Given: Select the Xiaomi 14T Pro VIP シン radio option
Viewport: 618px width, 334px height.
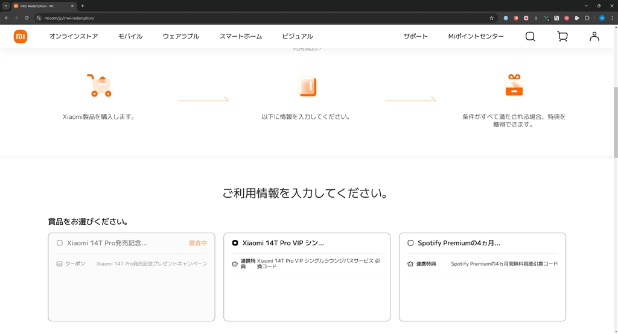Looking at the screenshot, I should tap(235, 243).
